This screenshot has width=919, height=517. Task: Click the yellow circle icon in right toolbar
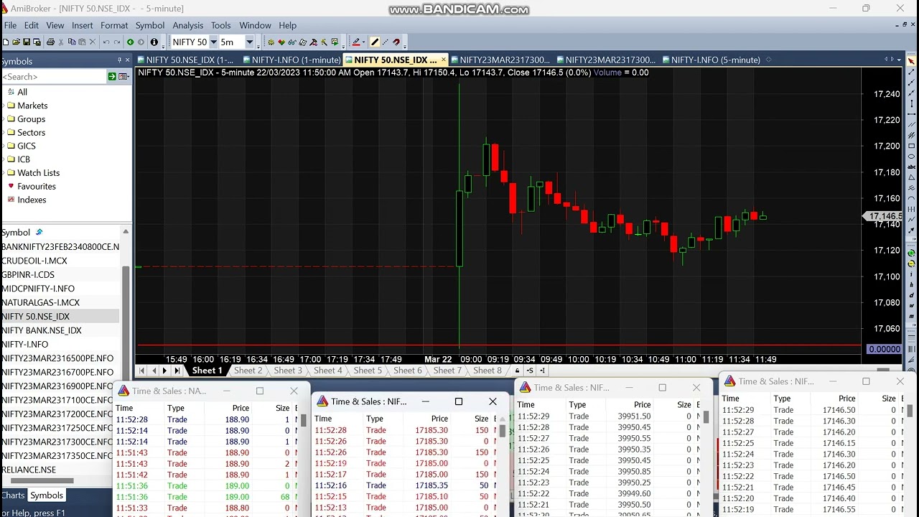click(912, 265)
